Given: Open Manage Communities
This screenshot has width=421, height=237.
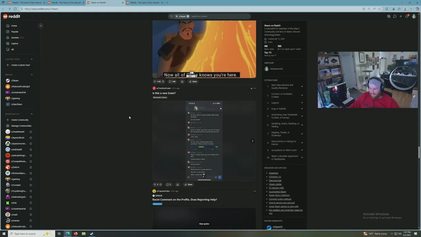Looking at the screenshot, I should click(21, 126).
